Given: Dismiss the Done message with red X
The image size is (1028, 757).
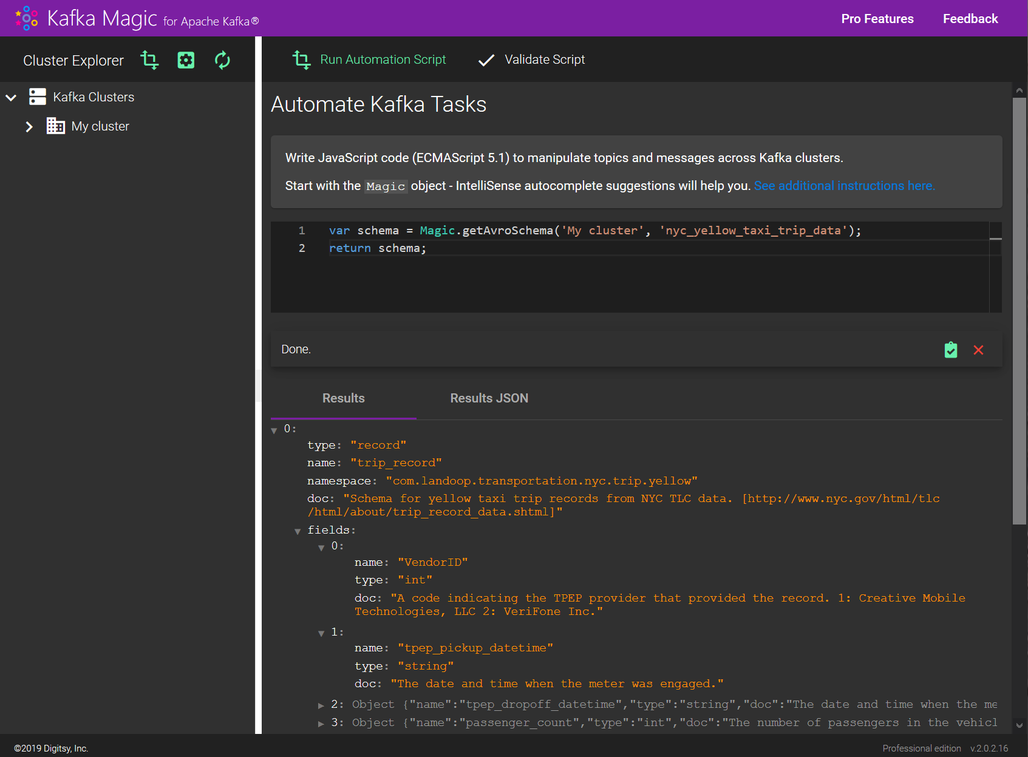Looking at the screenshot, I should click(979, 350).
